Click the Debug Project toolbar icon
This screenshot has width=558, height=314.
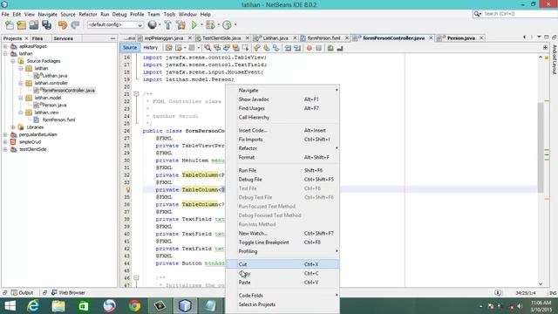(x=210, y=25)
